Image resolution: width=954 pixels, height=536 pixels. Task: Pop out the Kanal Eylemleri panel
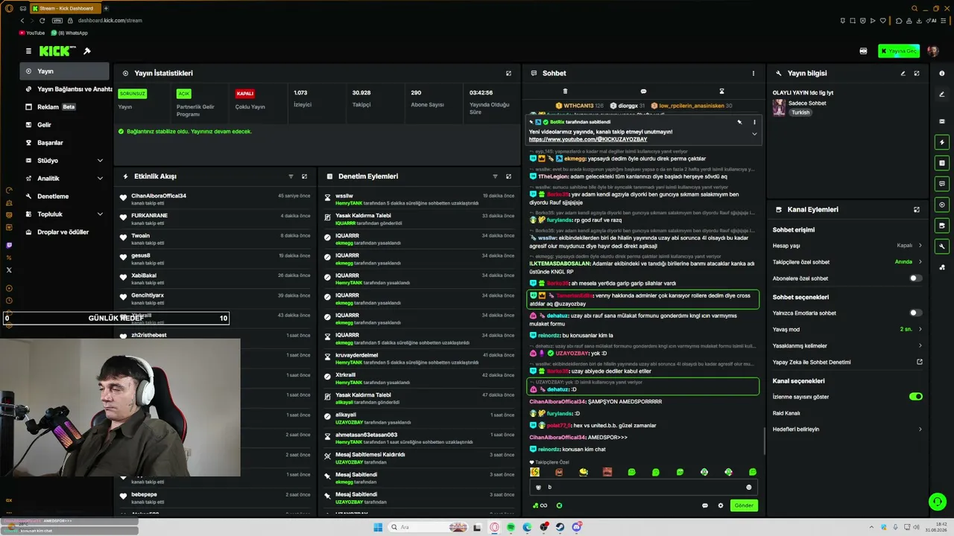[x=917, y=210]
